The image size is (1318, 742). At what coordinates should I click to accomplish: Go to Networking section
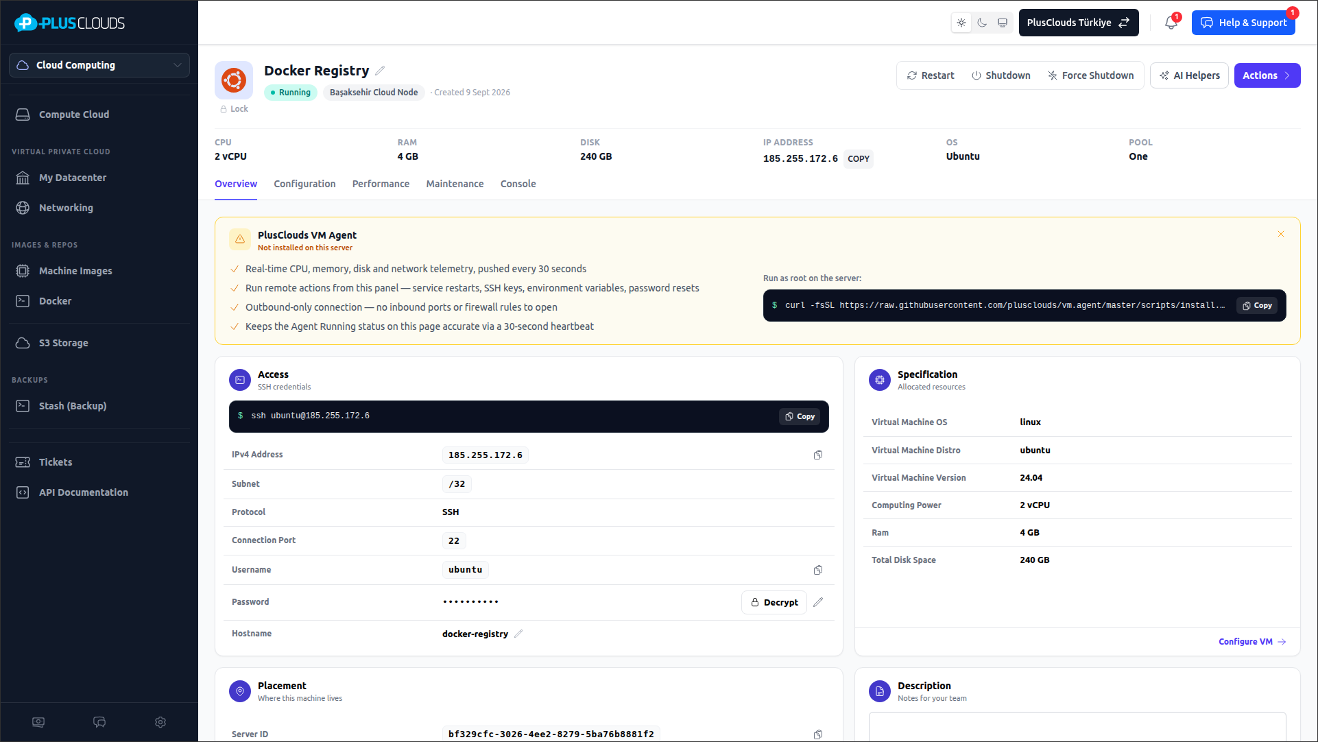point(66,208)
